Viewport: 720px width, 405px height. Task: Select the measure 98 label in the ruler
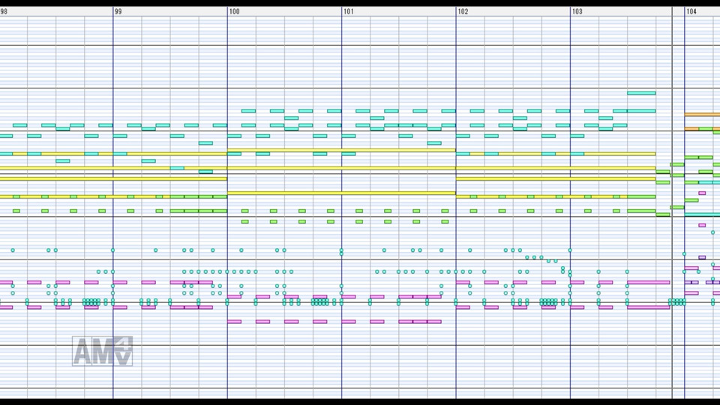[x=4, y=11]
